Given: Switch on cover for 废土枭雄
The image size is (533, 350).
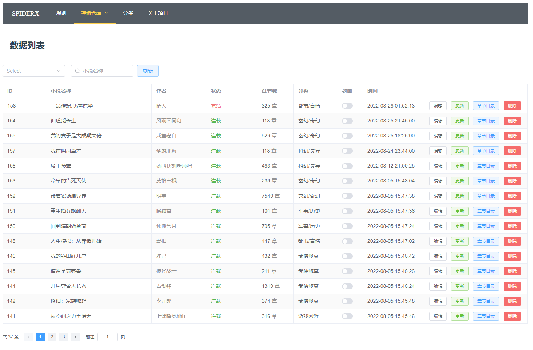Looking at the screenshot, I should (347, 166).
